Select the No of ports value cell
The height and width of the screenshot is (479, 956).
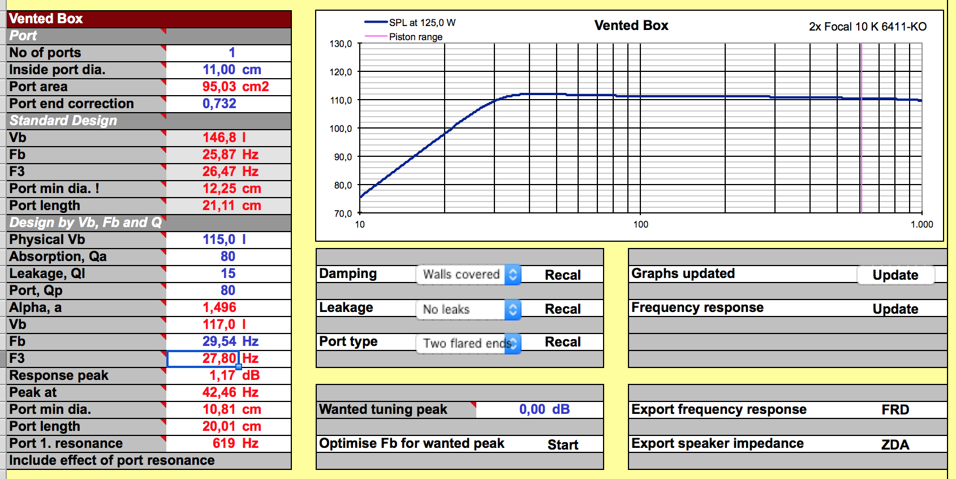(229, 53)
